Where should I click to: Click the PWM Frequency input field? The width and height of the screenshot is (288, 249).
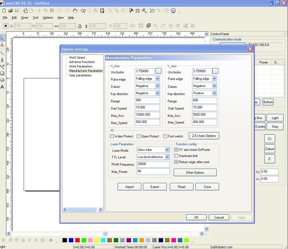point(153,164)
